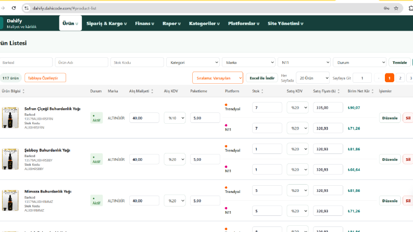This screenshot has height=232, width=413.
Task: Reload the page with the browser refresh icon
Action: pos(14,8)
